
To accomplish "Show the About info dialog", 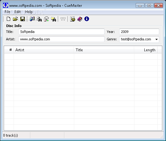I will (x=87, y=19).
